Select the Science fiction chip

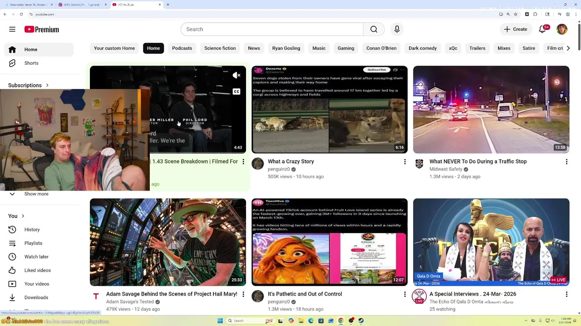point(220,48)
